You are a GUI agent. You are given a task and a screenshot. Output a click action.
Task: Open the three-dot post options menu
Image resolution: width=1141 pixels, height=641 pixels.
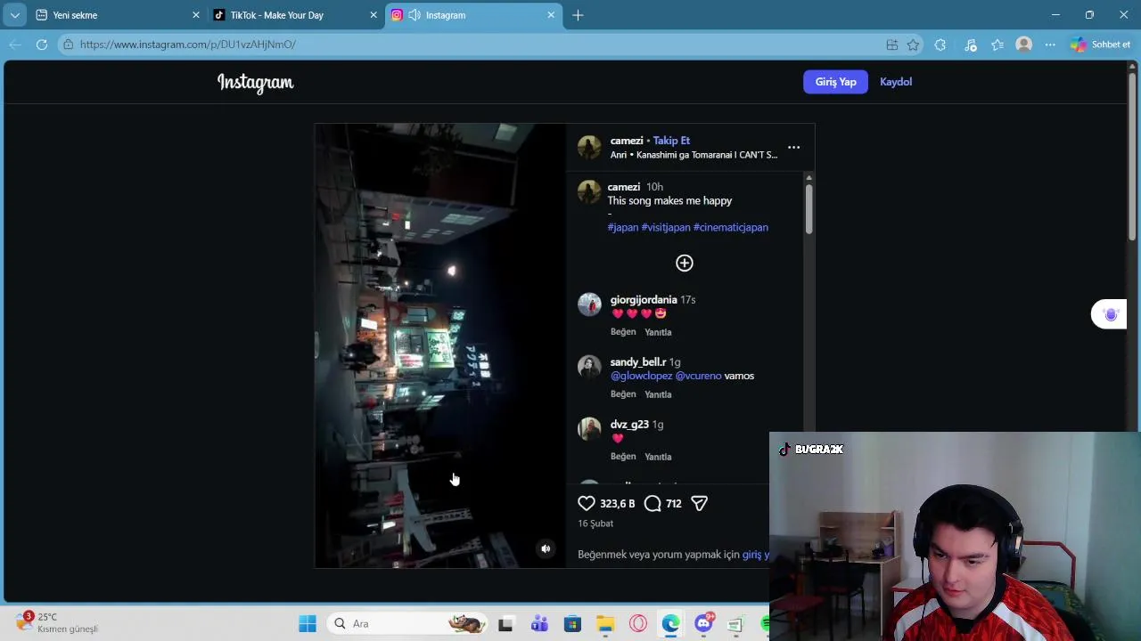click(793, 147)
